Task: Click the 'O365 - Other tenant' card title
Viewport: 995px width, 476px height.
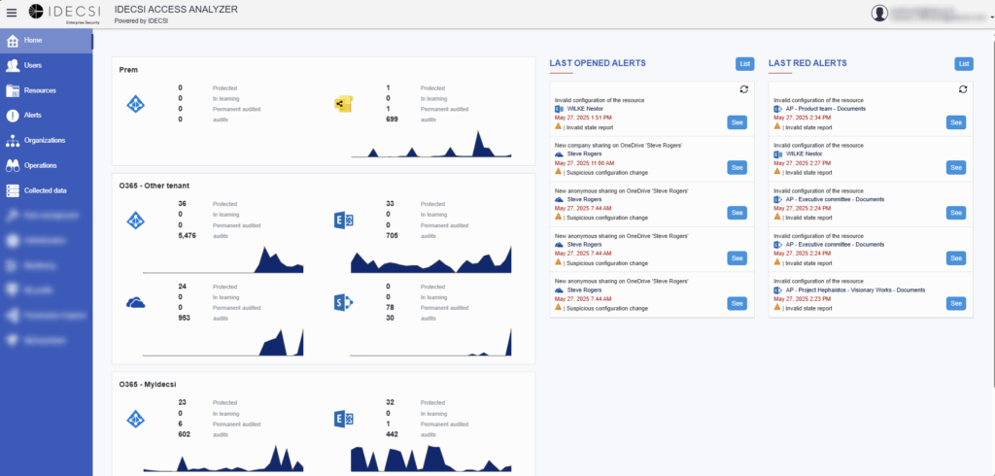Action: coord(154,186)
